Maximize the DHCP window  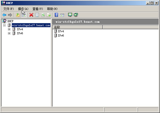point(152,3)
